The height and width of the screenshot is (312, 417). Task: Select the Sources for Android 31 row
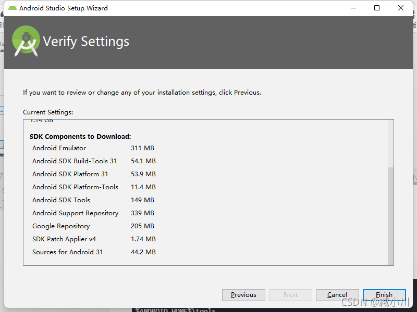94,252
